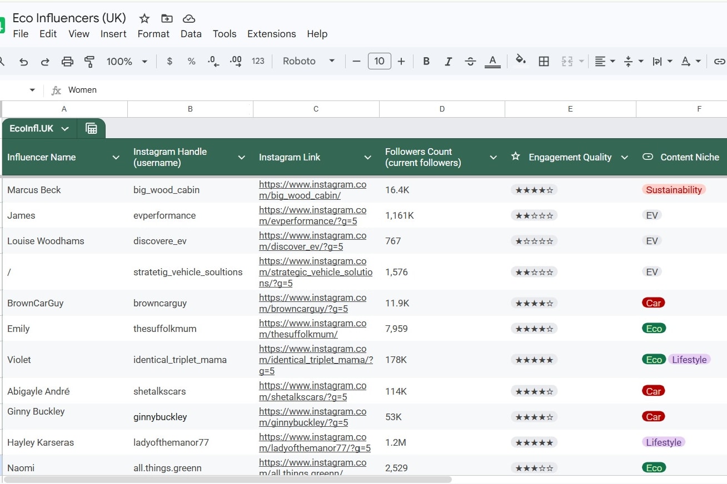Check cloud save status icon
727x484 pixels.
tap(189, 18)
